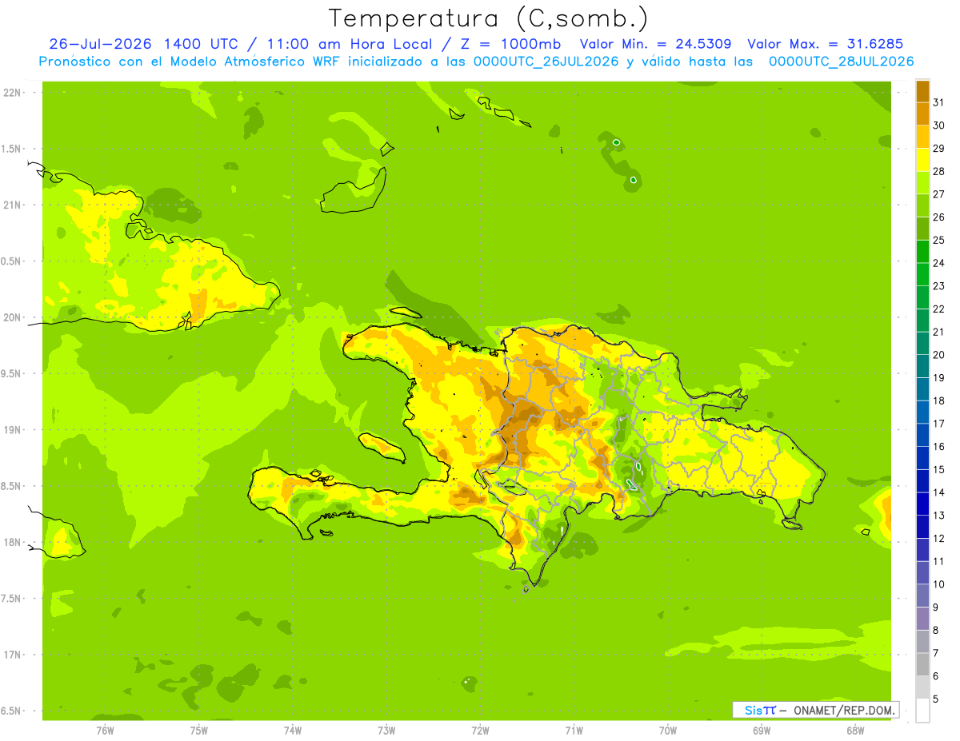The width and height of the screenshot is (960, 741).
Task: Select the gray legend swatch between 6 and 7
Action: (x=922, y=664)
